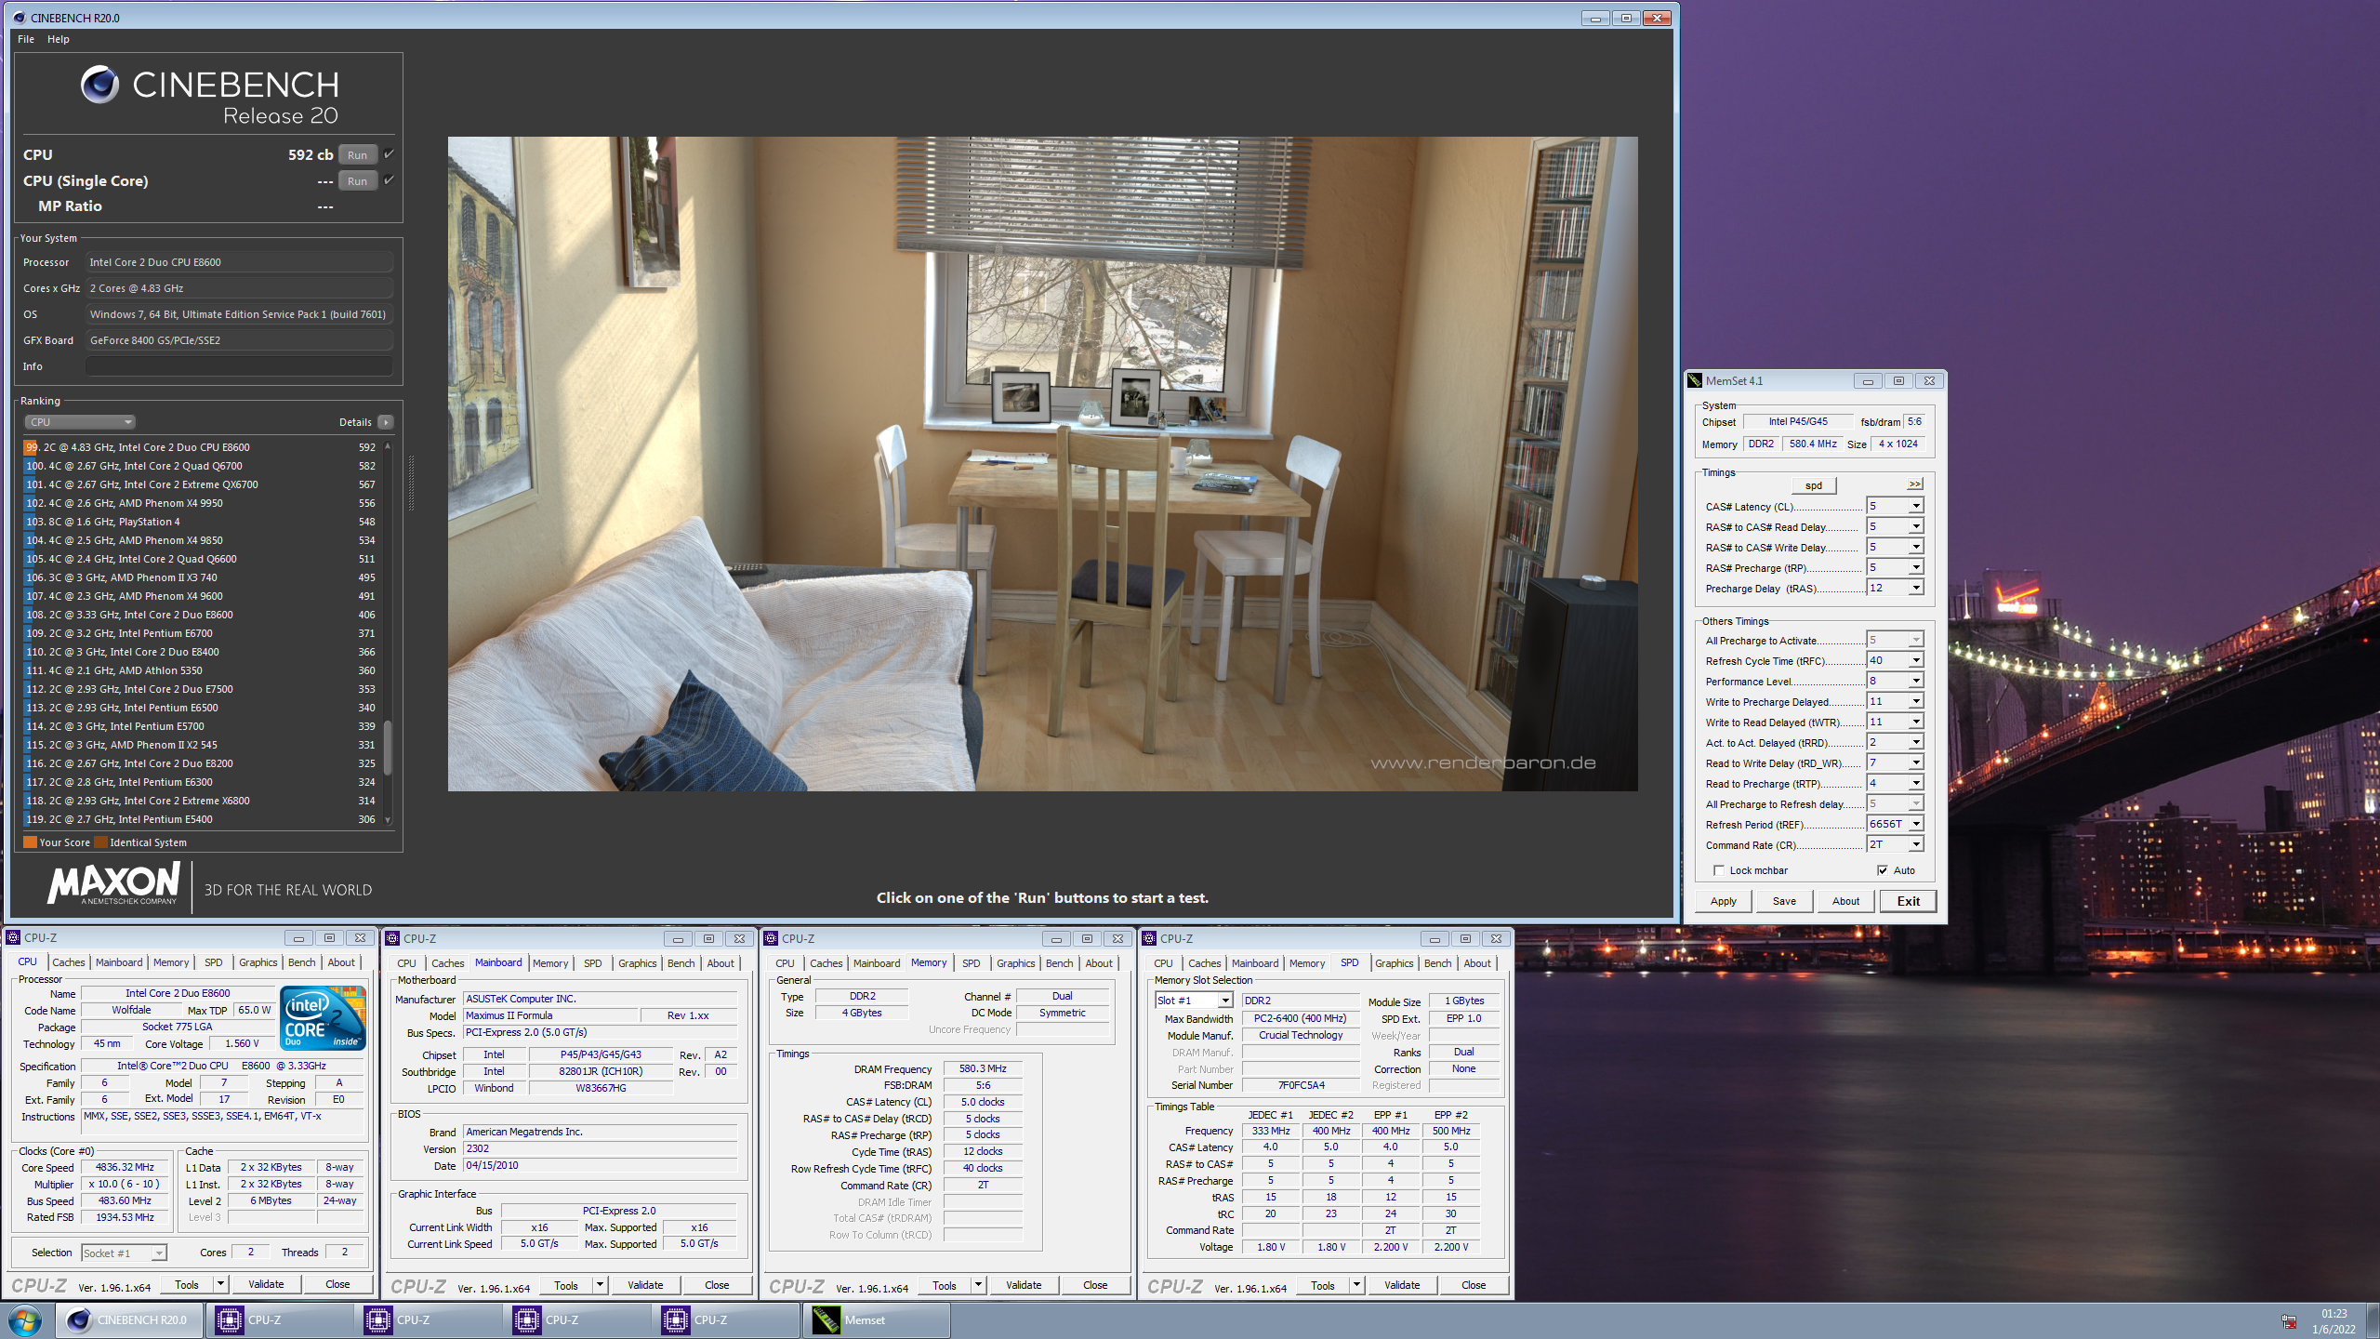Image resolution: width=2380 pixels, height=1339 pixels.
Task: Open Slot #1 dropdown in CPU-Z SPD
Action: tap(1225, 1001)
